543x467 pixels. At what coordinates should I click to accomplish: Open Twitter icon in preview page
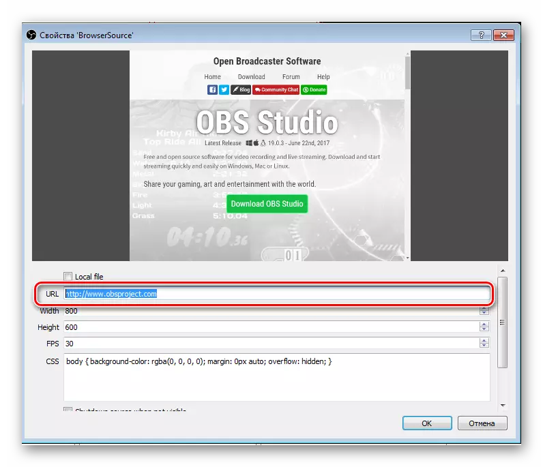[x=224, y=90]
